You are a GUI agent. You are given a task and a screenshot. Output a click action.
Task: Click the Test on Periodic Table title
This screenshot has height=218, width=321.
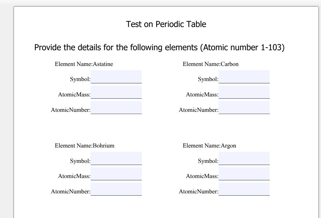(x=166, y=24)
